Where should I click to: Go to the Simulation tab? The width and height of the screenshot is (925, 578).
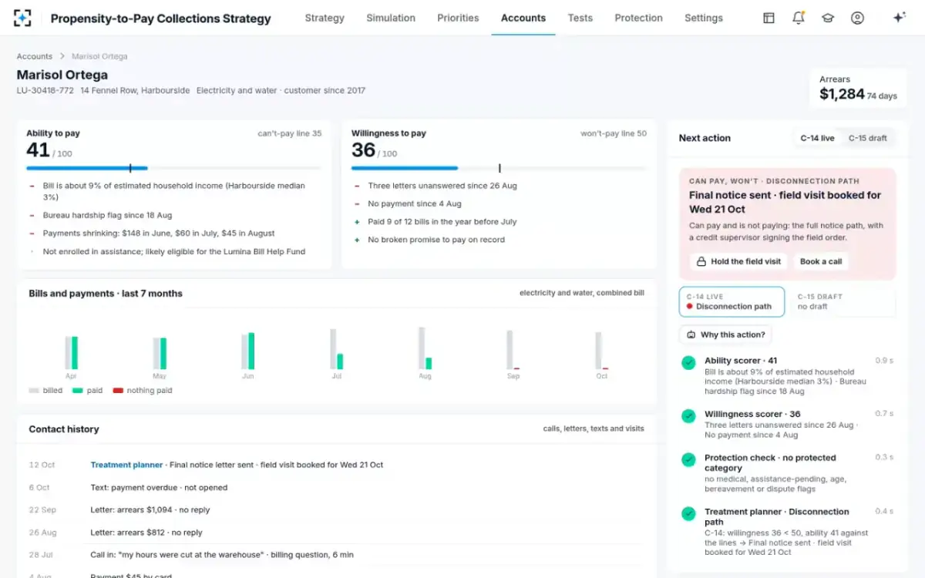(x=391, y=18)
